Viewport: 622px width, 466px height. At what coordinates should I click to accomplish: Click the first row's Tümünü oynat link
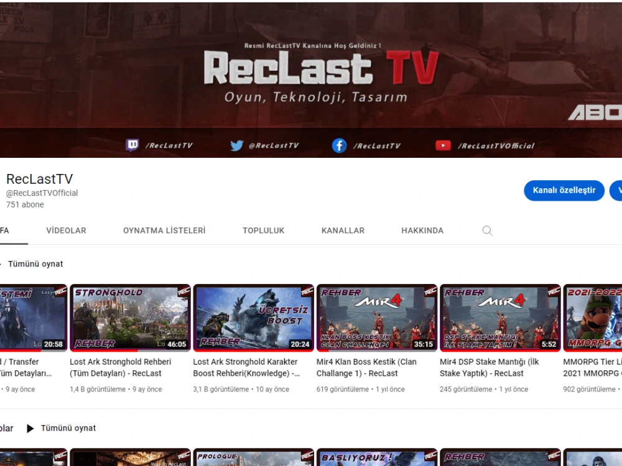pyautogui.click(x=35, y=264)
